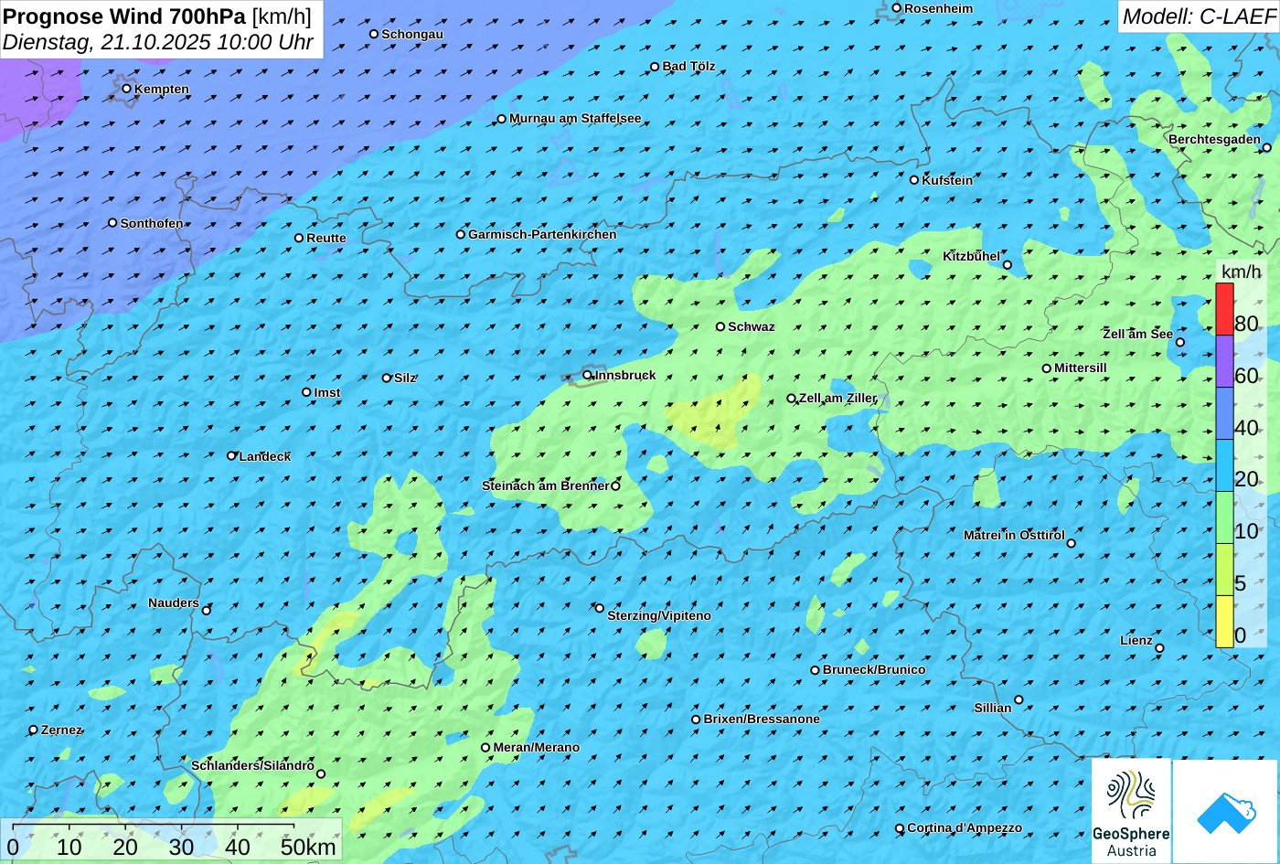Image resolution: width=1280 pixels, height=864 pixels.
Task: Click the Reutte location marker
Action: (298, 238)
